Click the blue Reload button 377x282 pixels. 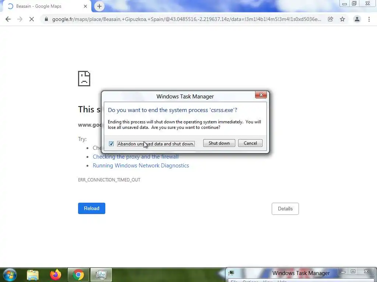pos(92,209)
